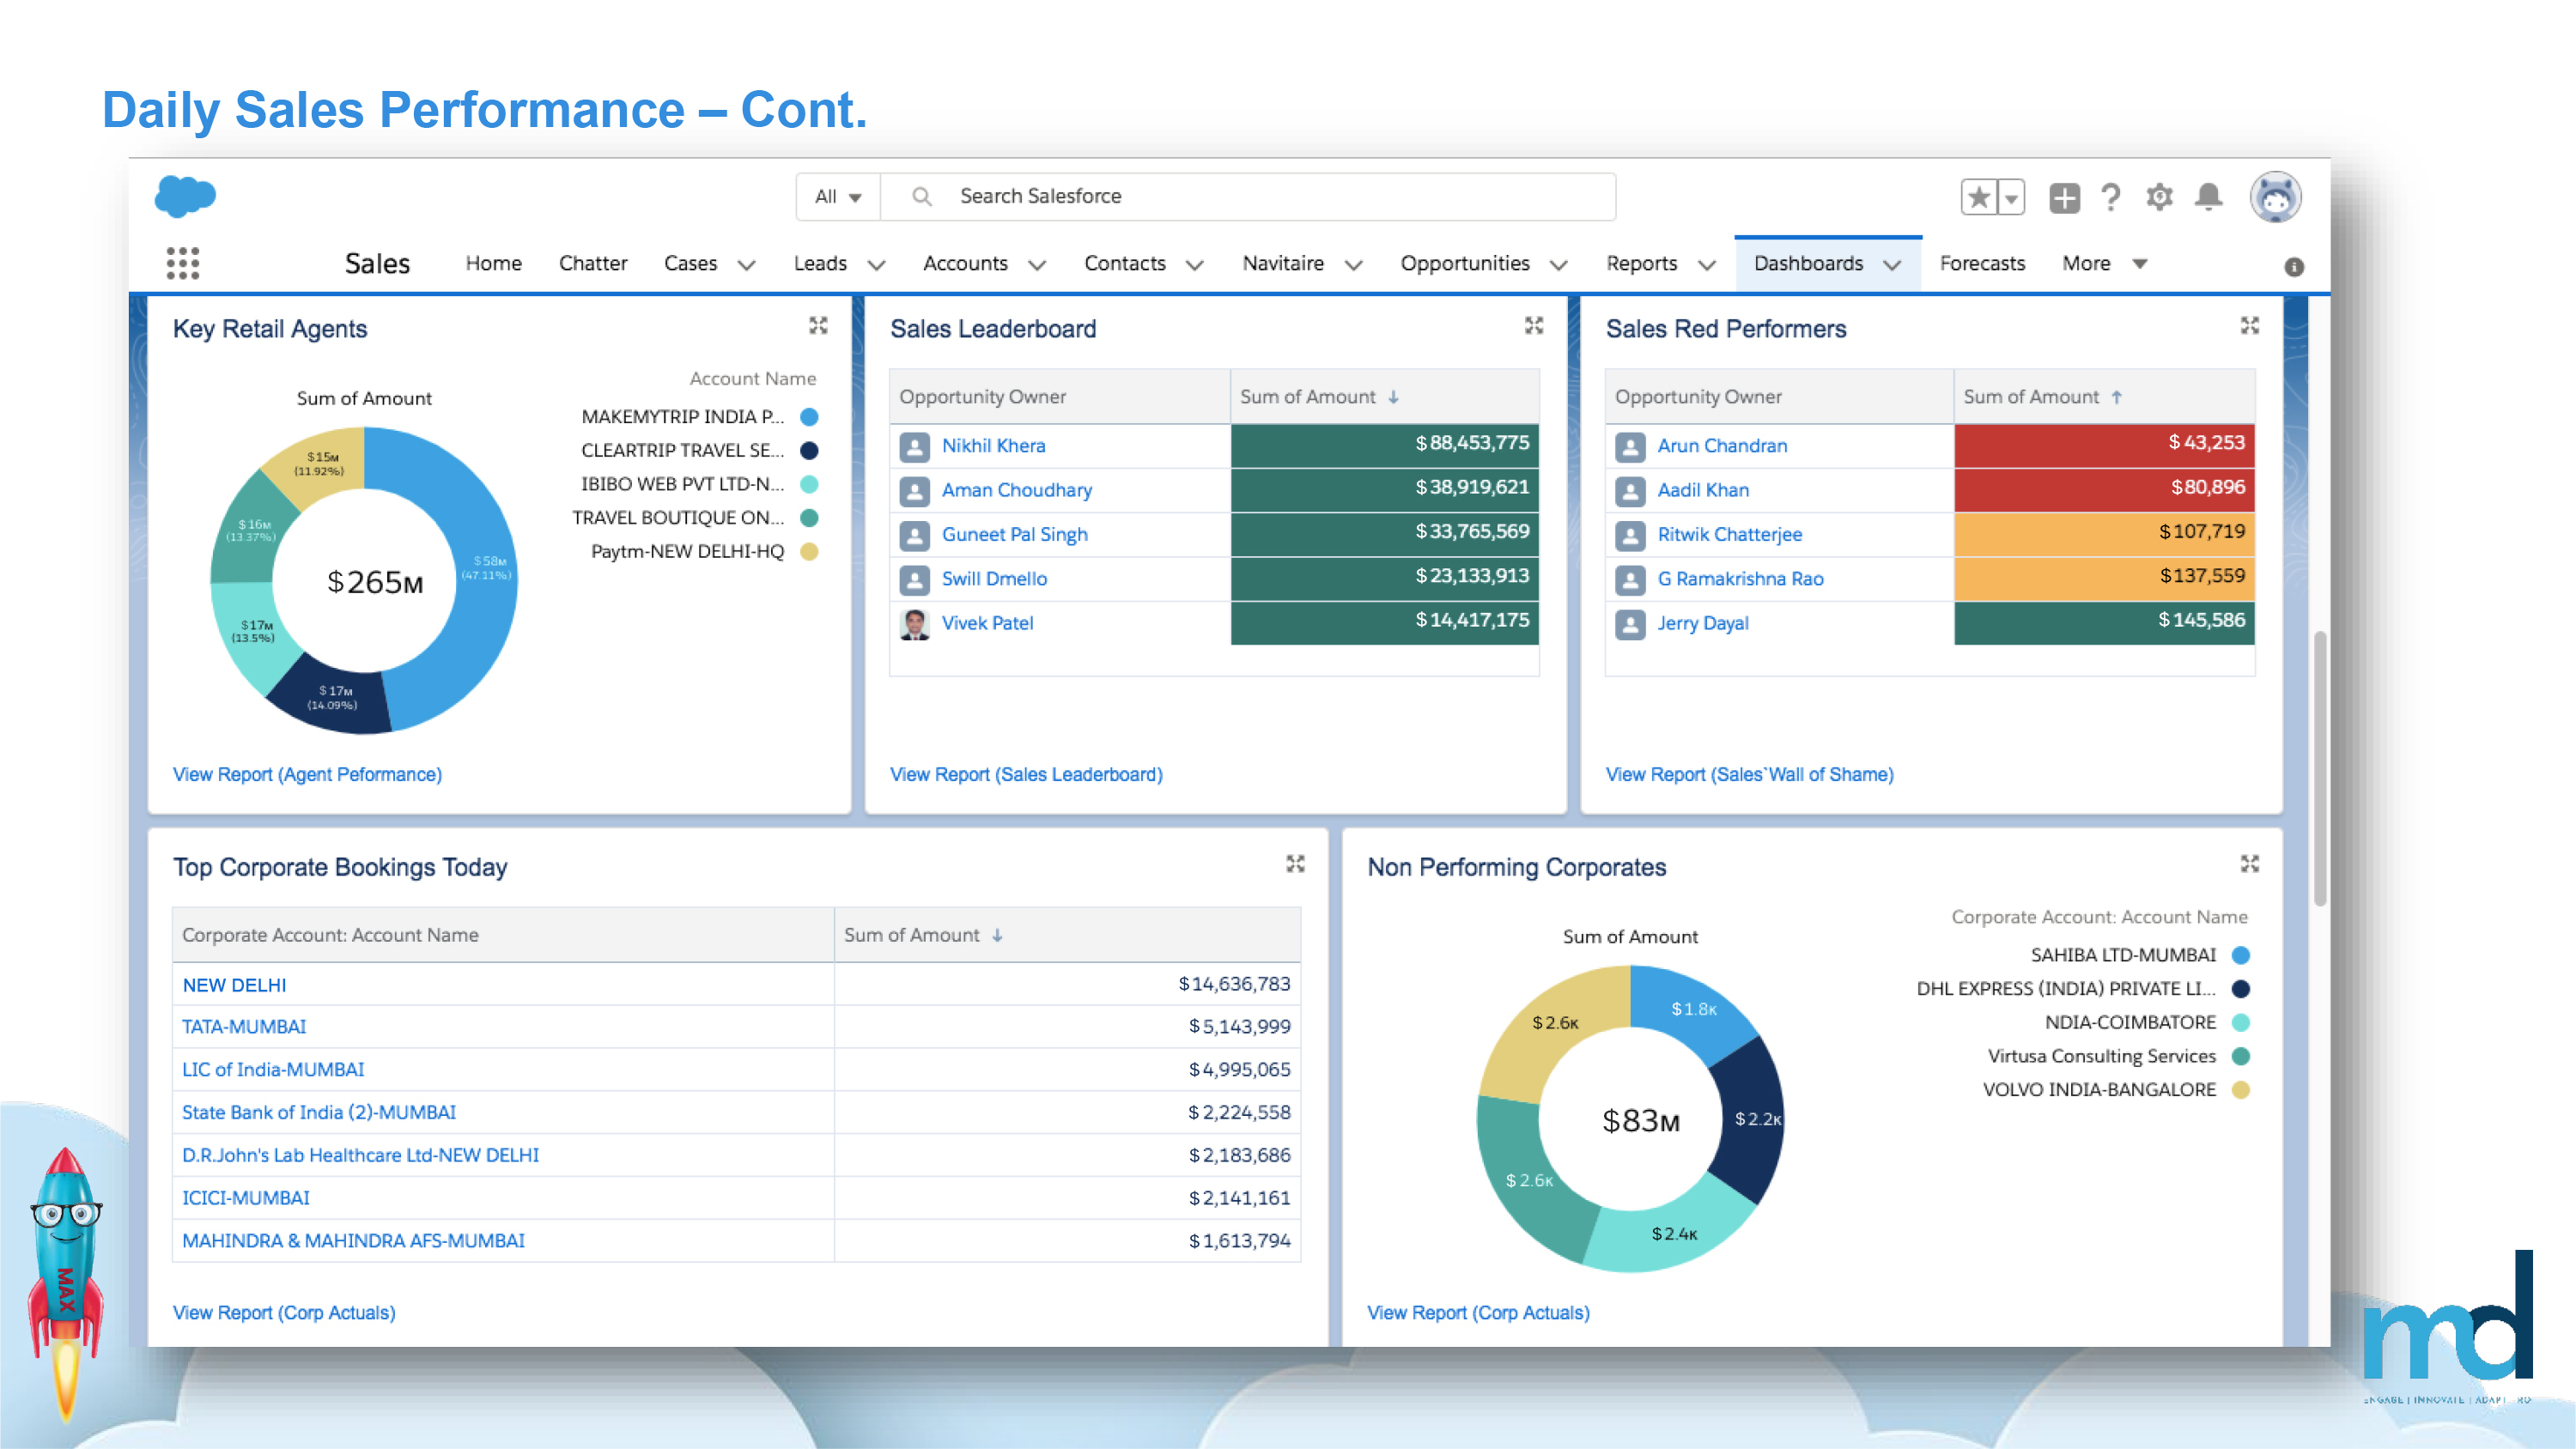Click the ascending sort arrow on Red Performers Sum of Amount
The image size is (2576, 1449).
2116,397
